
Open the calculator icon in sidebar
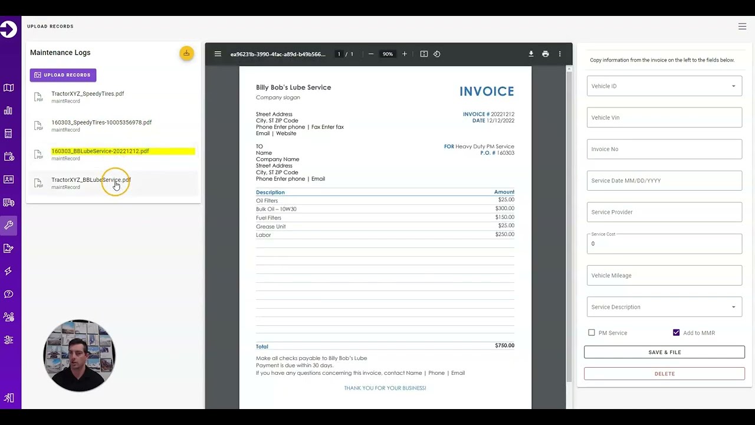(x=8, y=134)
